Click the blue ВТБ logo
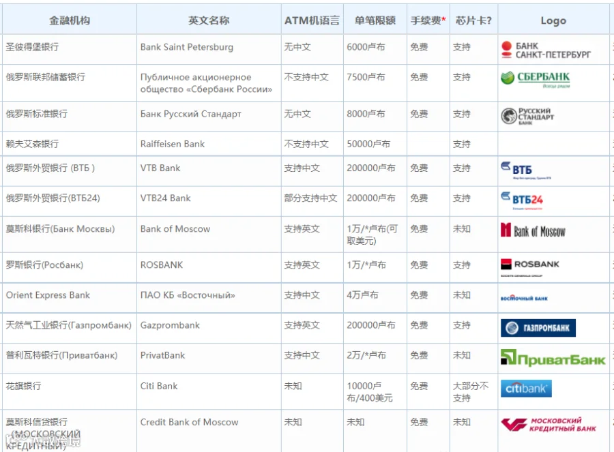 tap(525, 170)
